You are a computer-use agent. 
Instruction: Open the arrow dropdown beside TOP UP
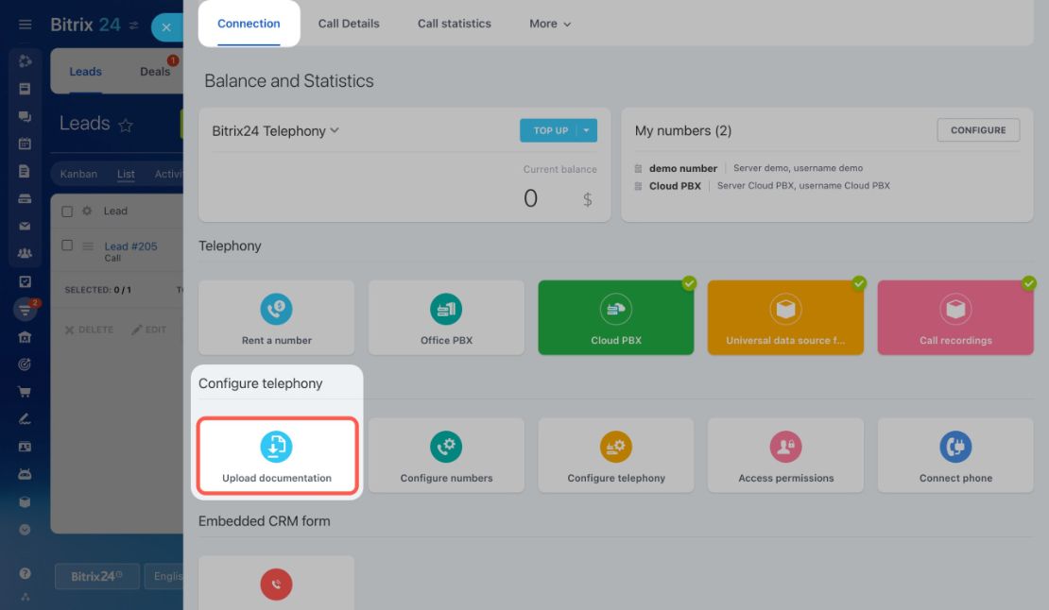coord(586,130)
